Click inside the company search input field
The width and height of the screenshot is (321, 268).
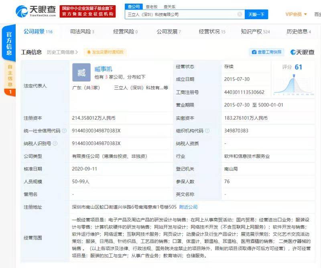click(x=181, y=14)
